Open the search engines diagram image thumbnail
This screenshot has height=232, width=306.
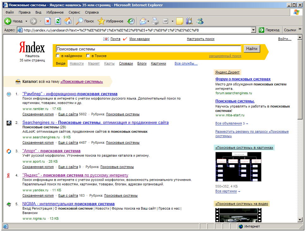coord(238,167)
